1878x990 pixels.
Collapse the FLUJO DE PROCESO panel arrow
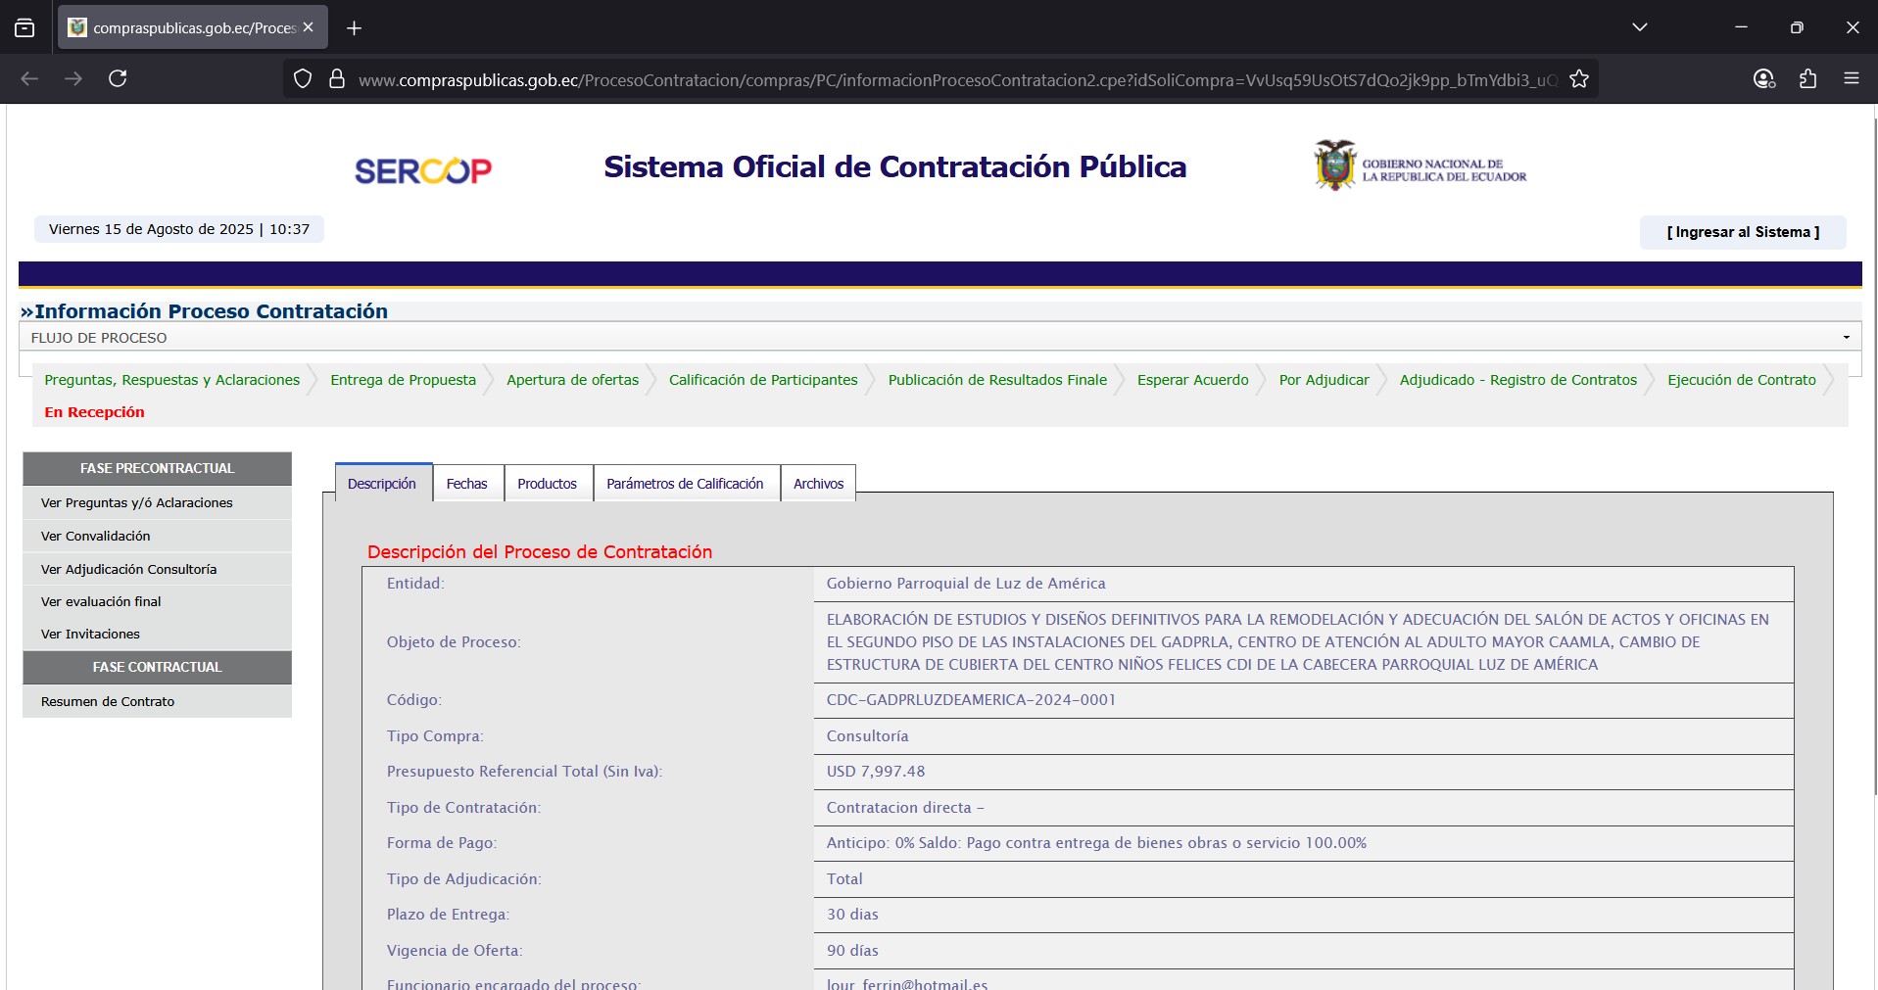1846,338
